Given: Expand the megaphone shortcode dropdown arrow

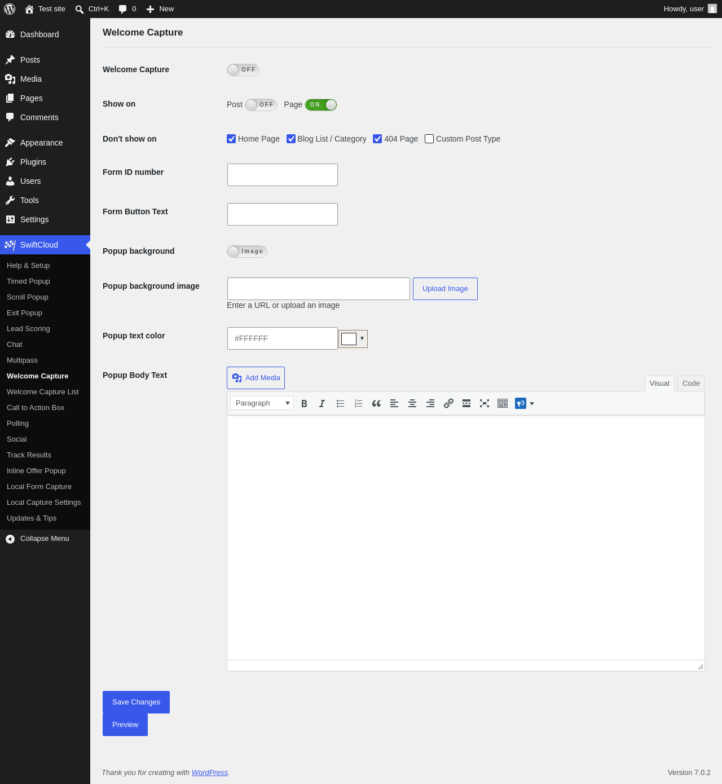Looking at the screenshot, I should (x=532, y=404).
